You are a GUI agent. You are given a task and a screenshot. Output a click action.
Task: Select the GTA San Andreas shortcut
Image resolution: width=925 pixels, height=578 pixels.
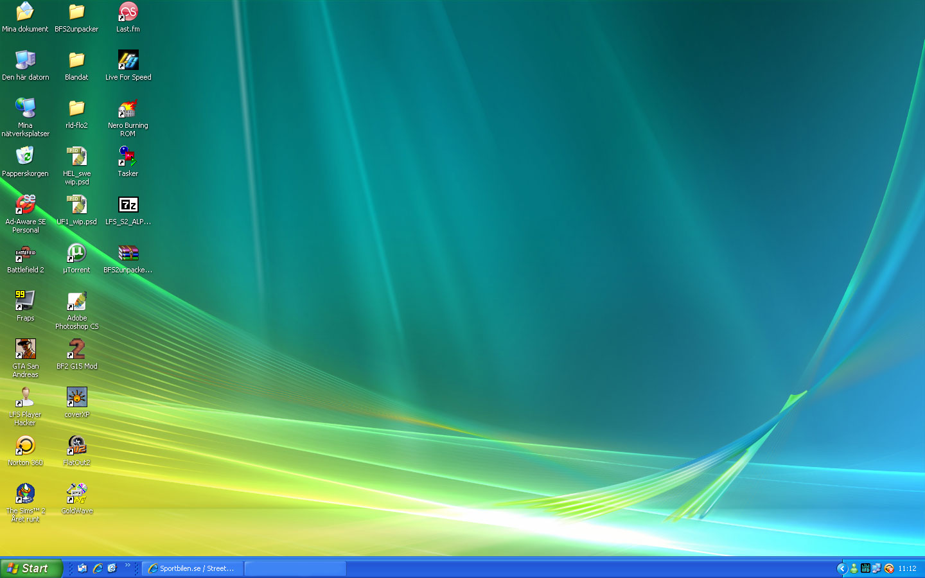(x=25, y=358)
